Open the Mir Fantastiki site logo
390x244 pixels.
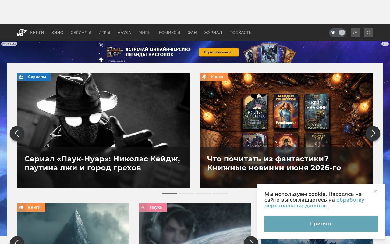tap(22, 33)
